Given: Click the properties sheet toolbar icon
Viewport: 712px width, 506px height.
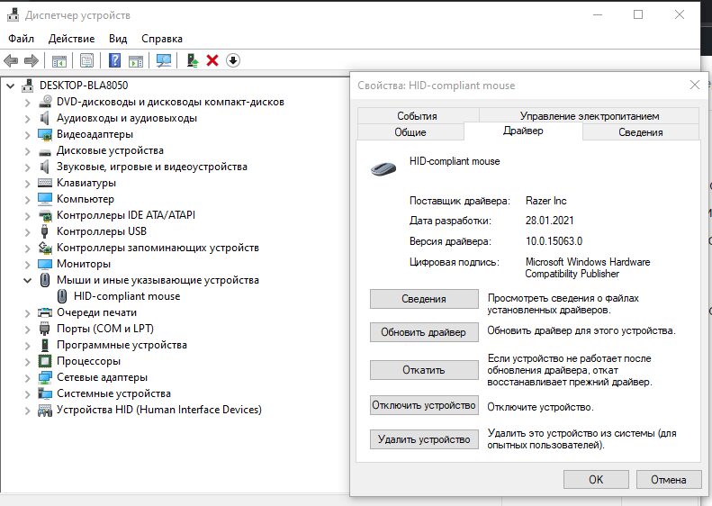Looking at the screenshot, I should pyautogui.click(x=86, y=60).
